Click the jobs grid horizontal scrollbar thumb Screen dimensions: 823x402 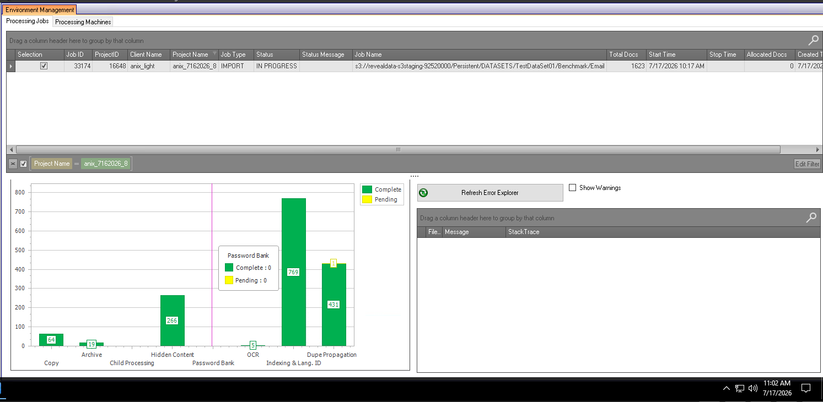[398, 149]
